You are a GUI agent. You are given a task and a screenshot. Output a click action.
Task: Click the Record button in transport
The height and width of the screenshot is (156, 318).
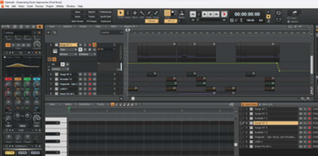(224, 14)
